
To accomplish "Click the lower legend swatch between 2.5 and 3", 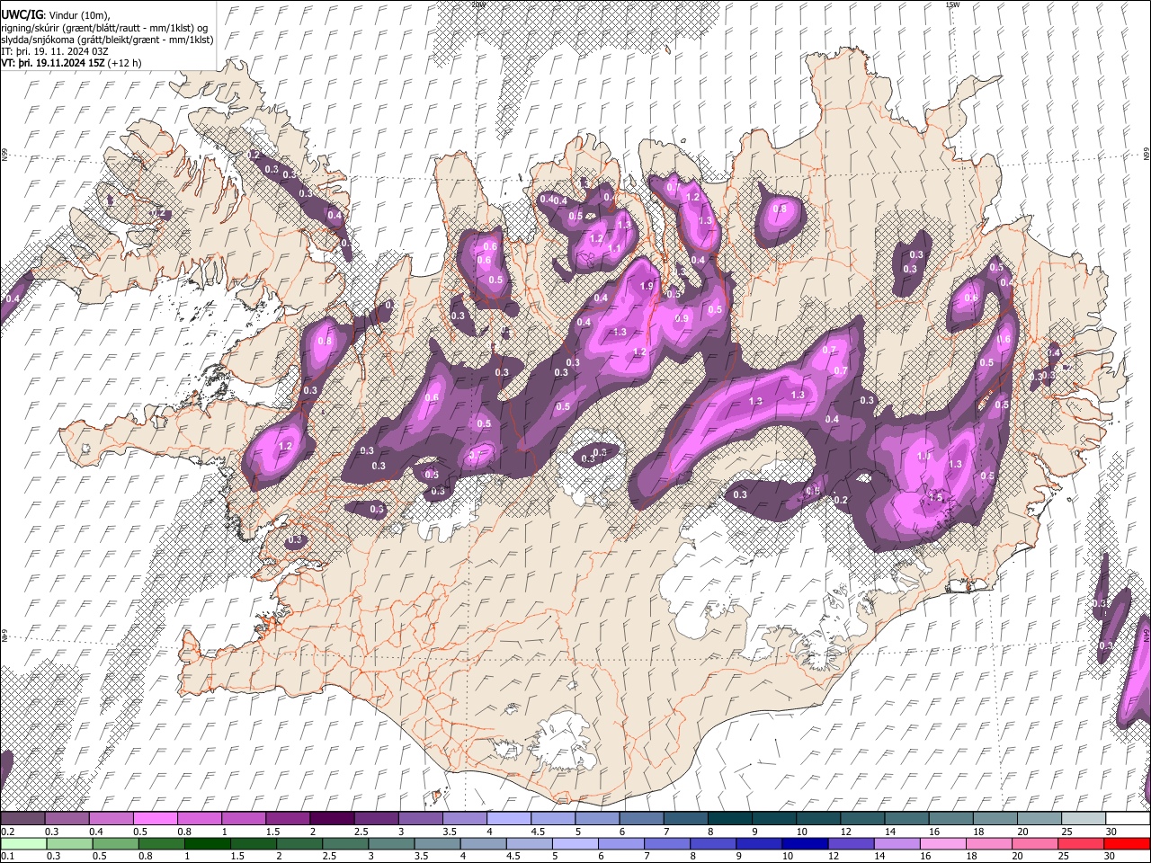I will [345, 843].
